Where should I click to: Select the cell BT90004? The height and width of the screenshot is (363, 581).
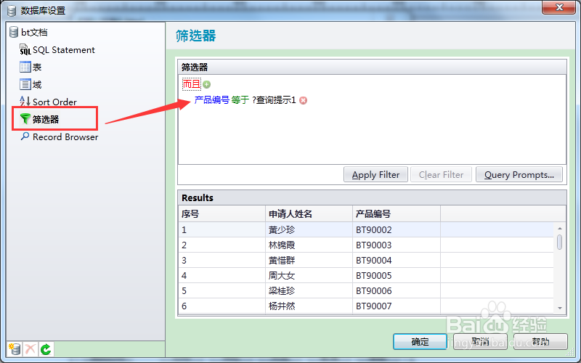tap(397, 260)
